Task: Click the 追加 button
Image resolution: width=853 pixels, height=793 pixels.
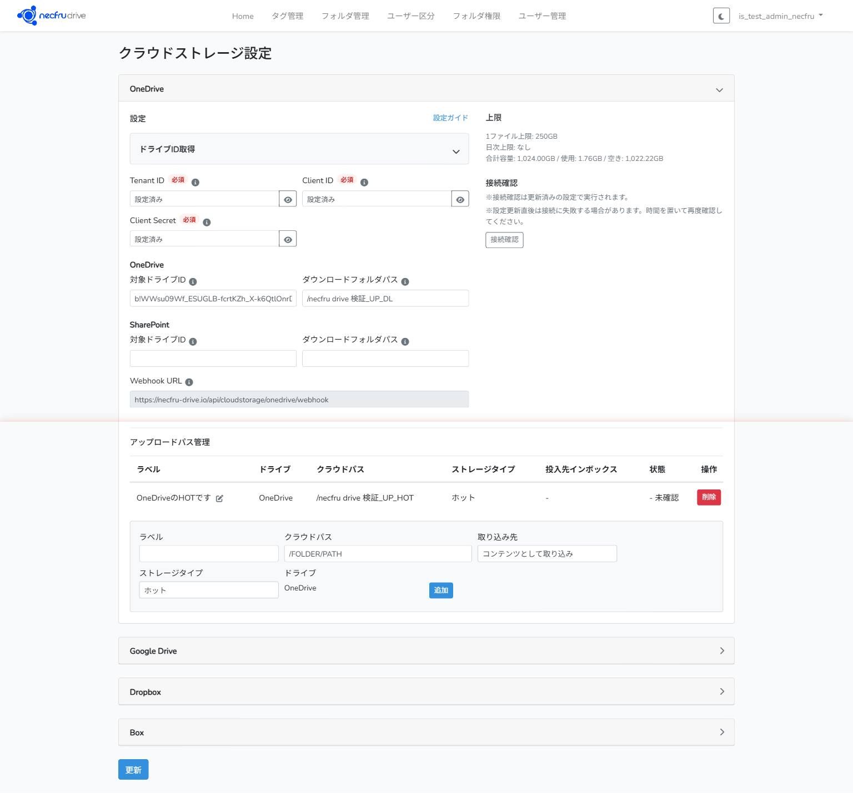Action: pyautogui.click(x=441, y=590)
